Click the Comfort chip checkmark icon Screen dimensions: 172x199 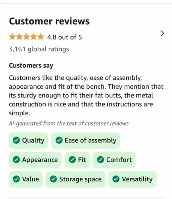pyautogui.click(x=100, y=160)
